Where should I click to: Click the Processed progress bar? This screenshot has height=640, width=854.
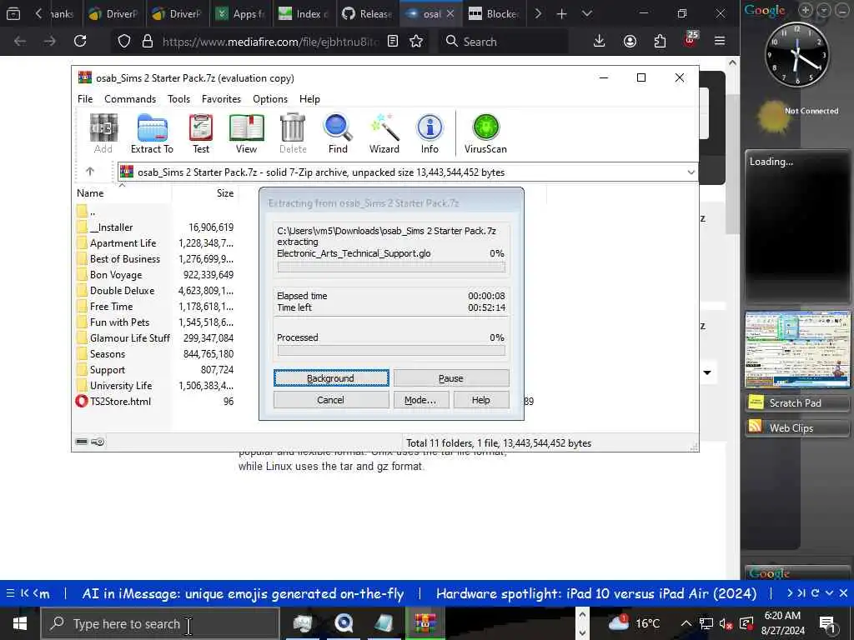pyautogui.click(x=391, y=351)
